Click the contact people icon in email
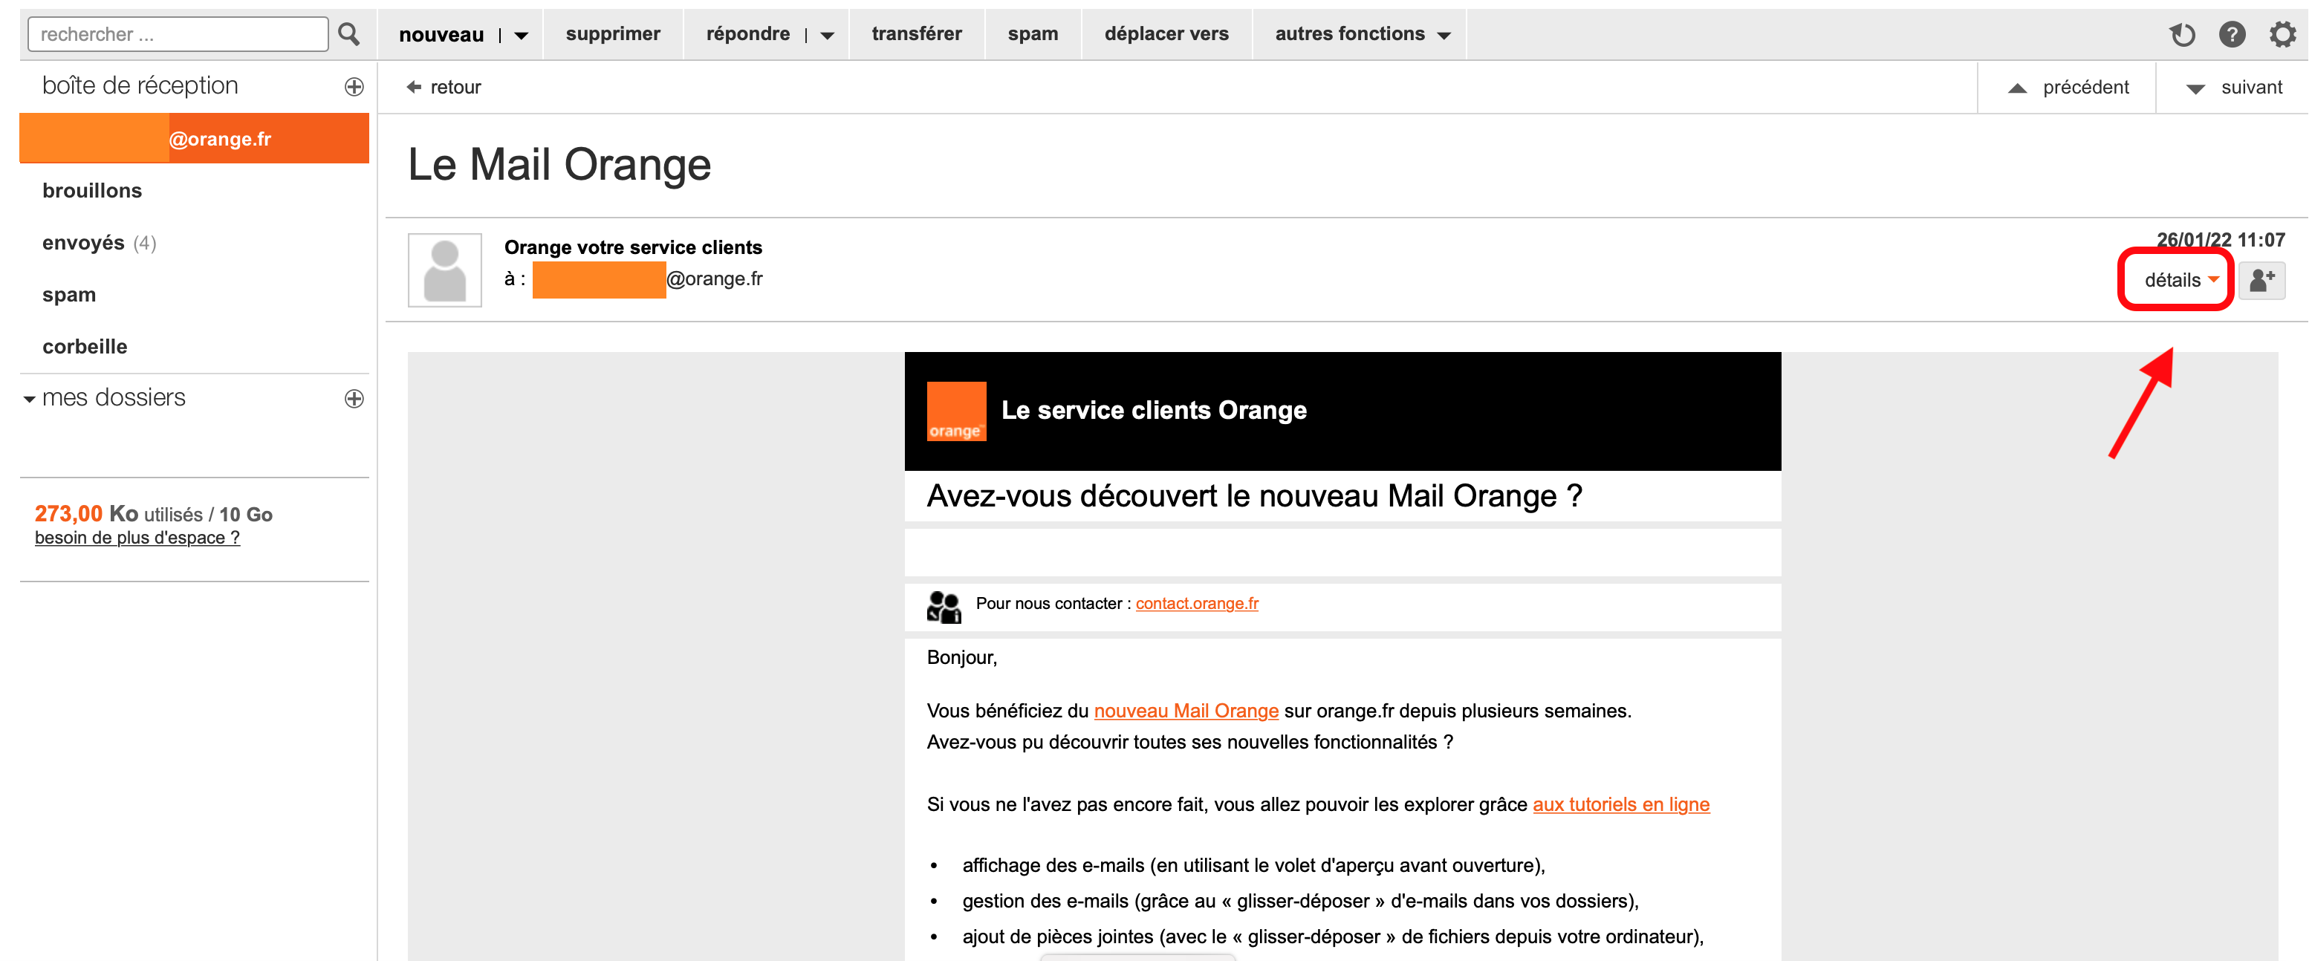2312x961 pixels. (944, 607)
